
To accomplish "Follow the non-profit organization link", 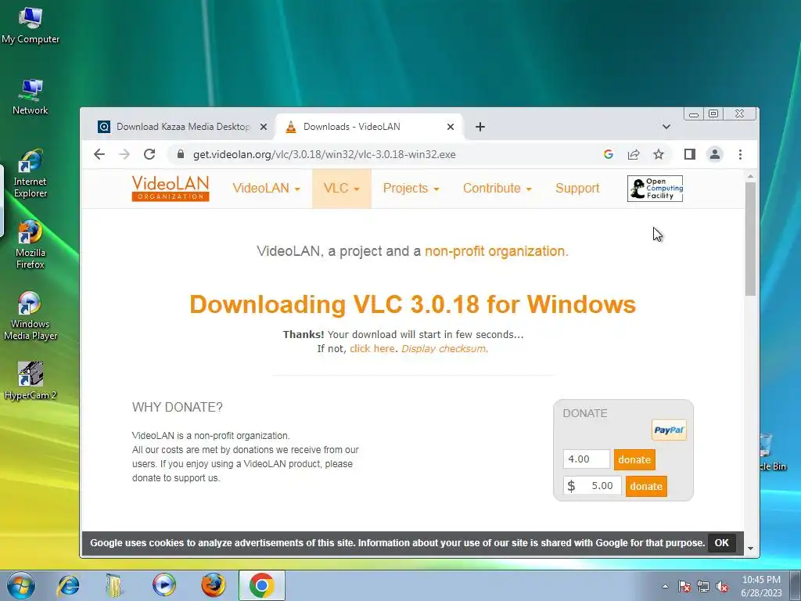I will (497, 251).
